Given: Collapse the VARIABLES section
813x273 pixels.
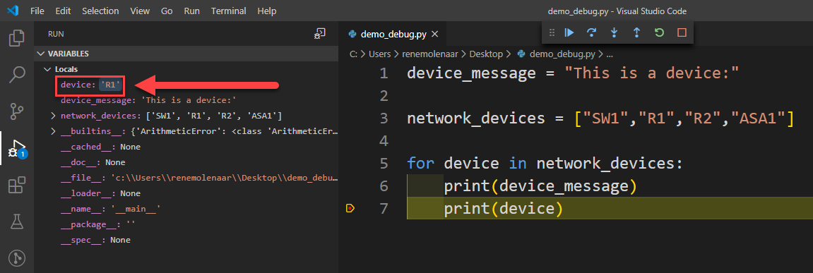Looking at the screenshot, I should click(x=41, y=54).
